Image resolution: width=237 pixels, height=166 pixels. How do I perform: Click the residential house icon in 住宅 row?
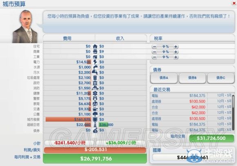pos(95,46)
